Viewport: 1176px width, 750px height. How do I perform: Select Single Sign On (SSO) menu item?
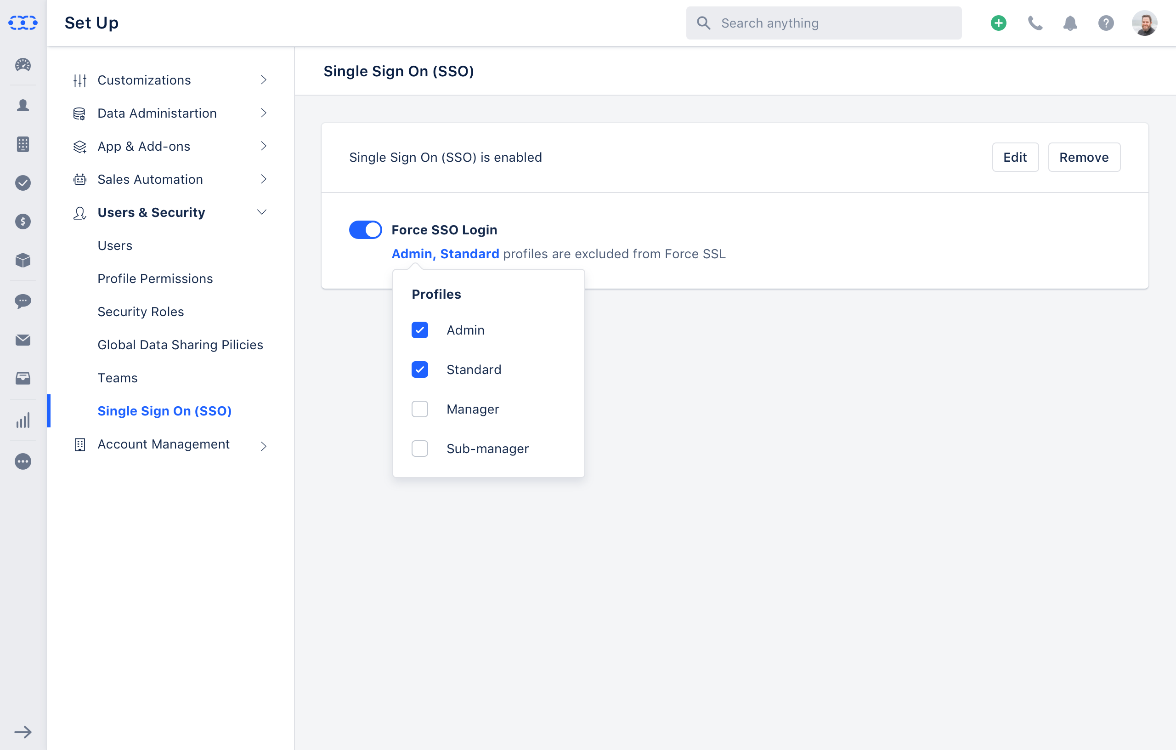[x=164, y=411]
